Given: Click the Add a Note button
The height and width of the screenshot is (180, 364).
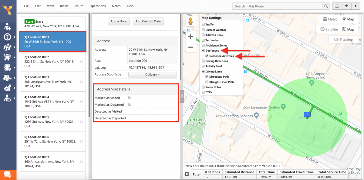Looking at the screenshot, I should pos(119,21).
